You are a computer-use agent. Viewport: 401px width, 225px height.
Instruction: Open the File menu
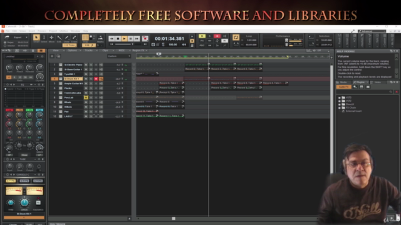pos(8,31)
